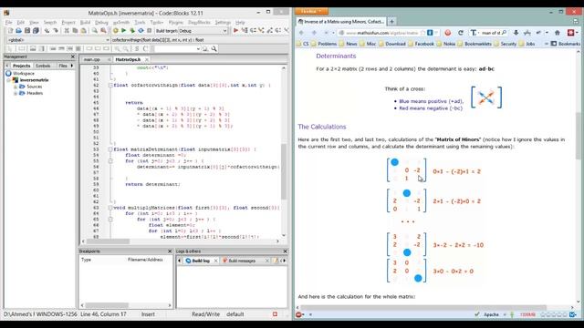Collapse matrixDeterminant function fold marker
Image resolution: width=584 pixels, height=328 pixels.
[x=110, y=149]
